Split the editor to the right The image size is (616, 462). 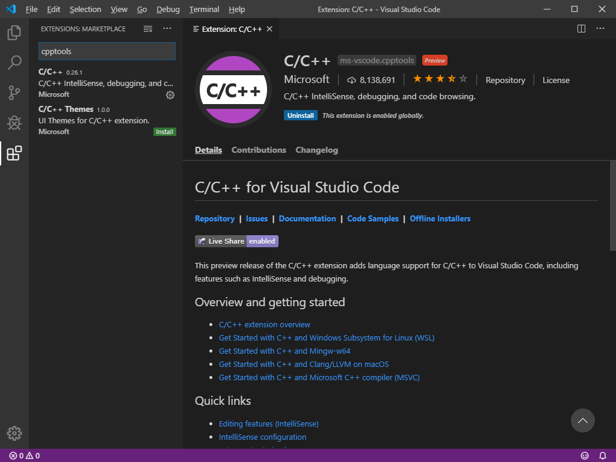point(581,28)
